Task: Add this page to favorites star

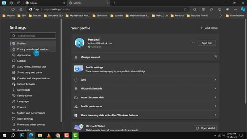Action: pos(185,9)
